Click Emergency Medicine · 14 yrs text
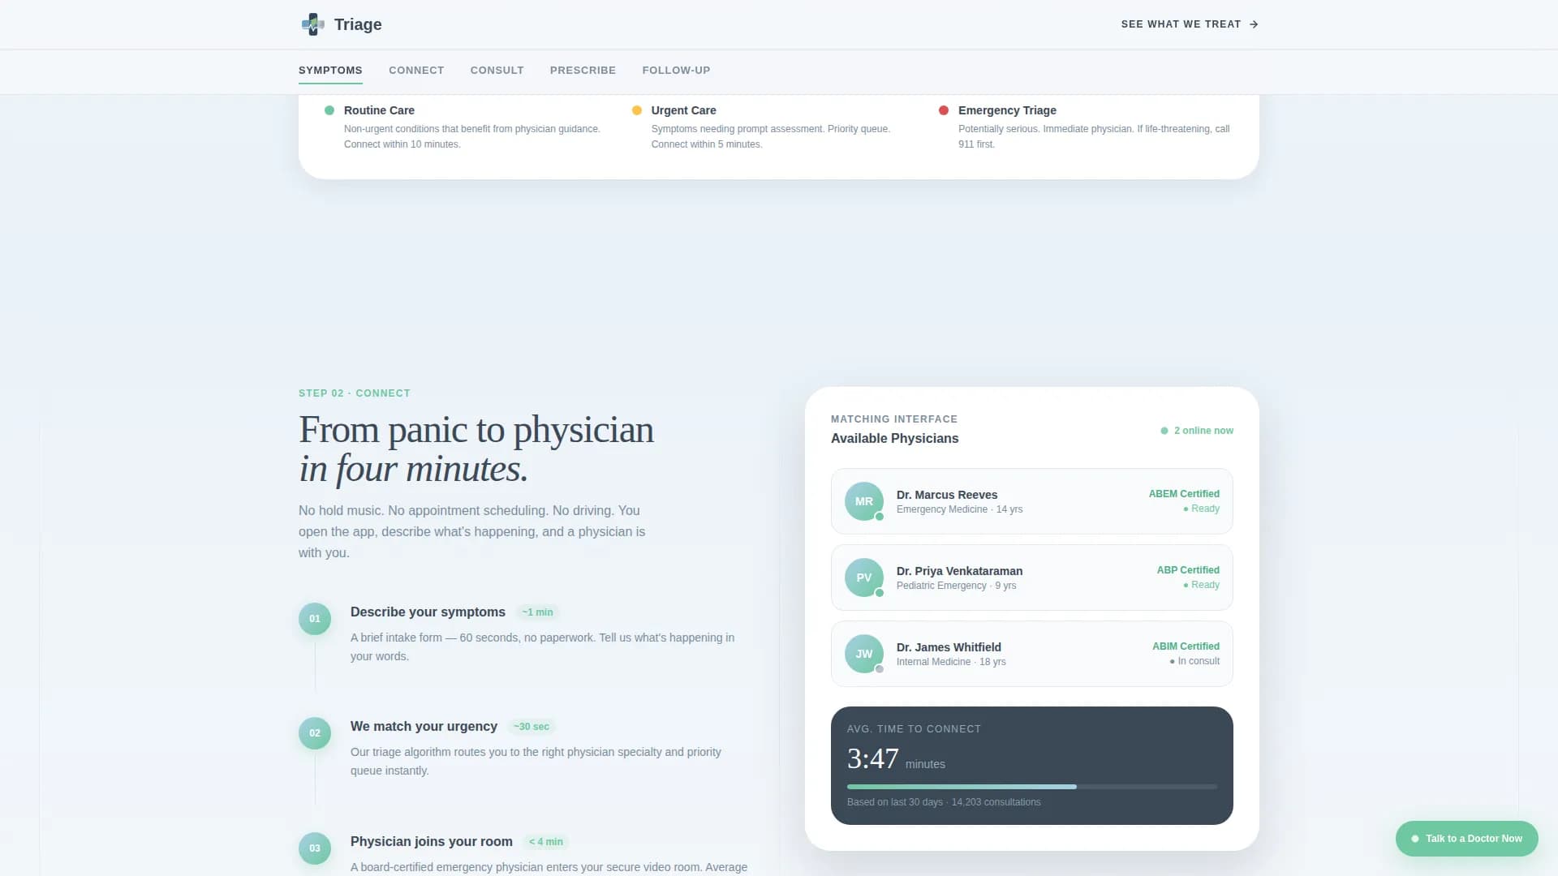 click(959, 509)
